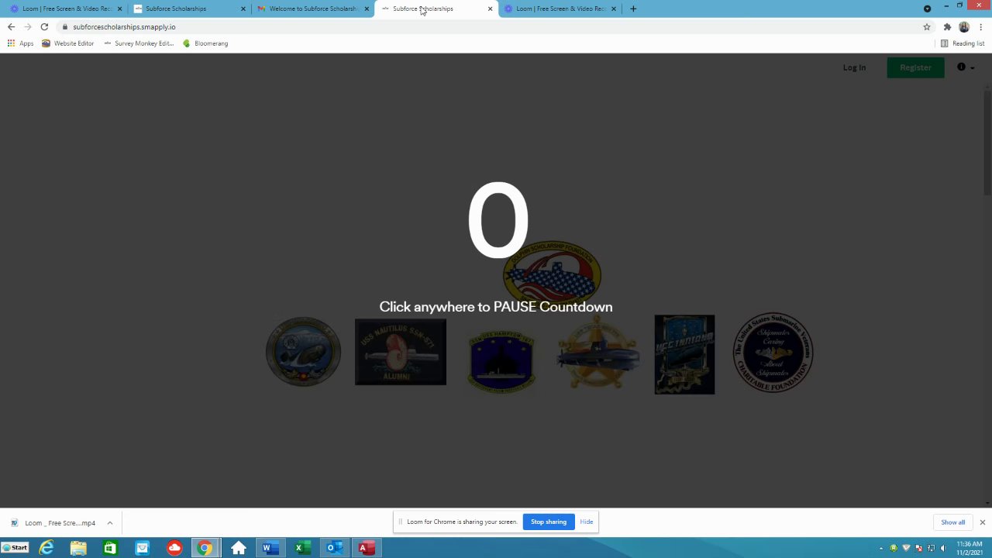The height and width of the screenshot is (558, 992).
Task: Open the Survey Monkey Edit bookmark
Action: (139, 43)
